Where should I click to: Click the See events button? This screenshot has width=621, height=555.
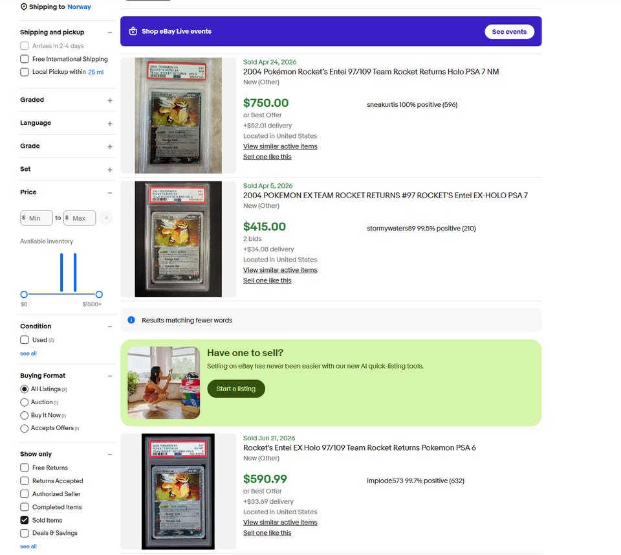509,31
